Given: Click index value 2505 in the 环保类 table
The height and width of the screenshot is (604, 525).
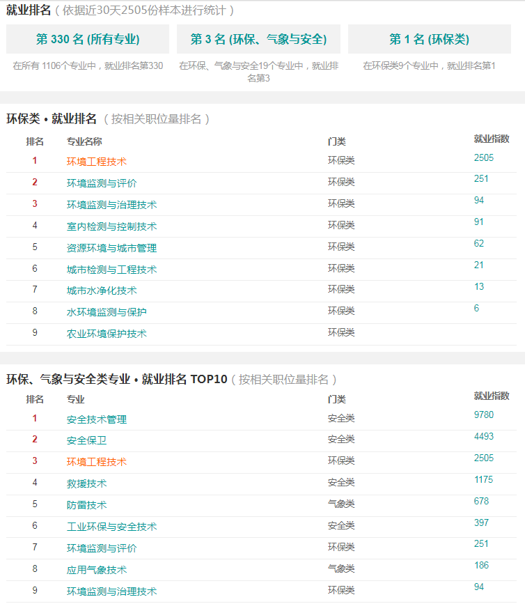Looking at the screenshot, I should pyautogui.click(x=484, y=157).
